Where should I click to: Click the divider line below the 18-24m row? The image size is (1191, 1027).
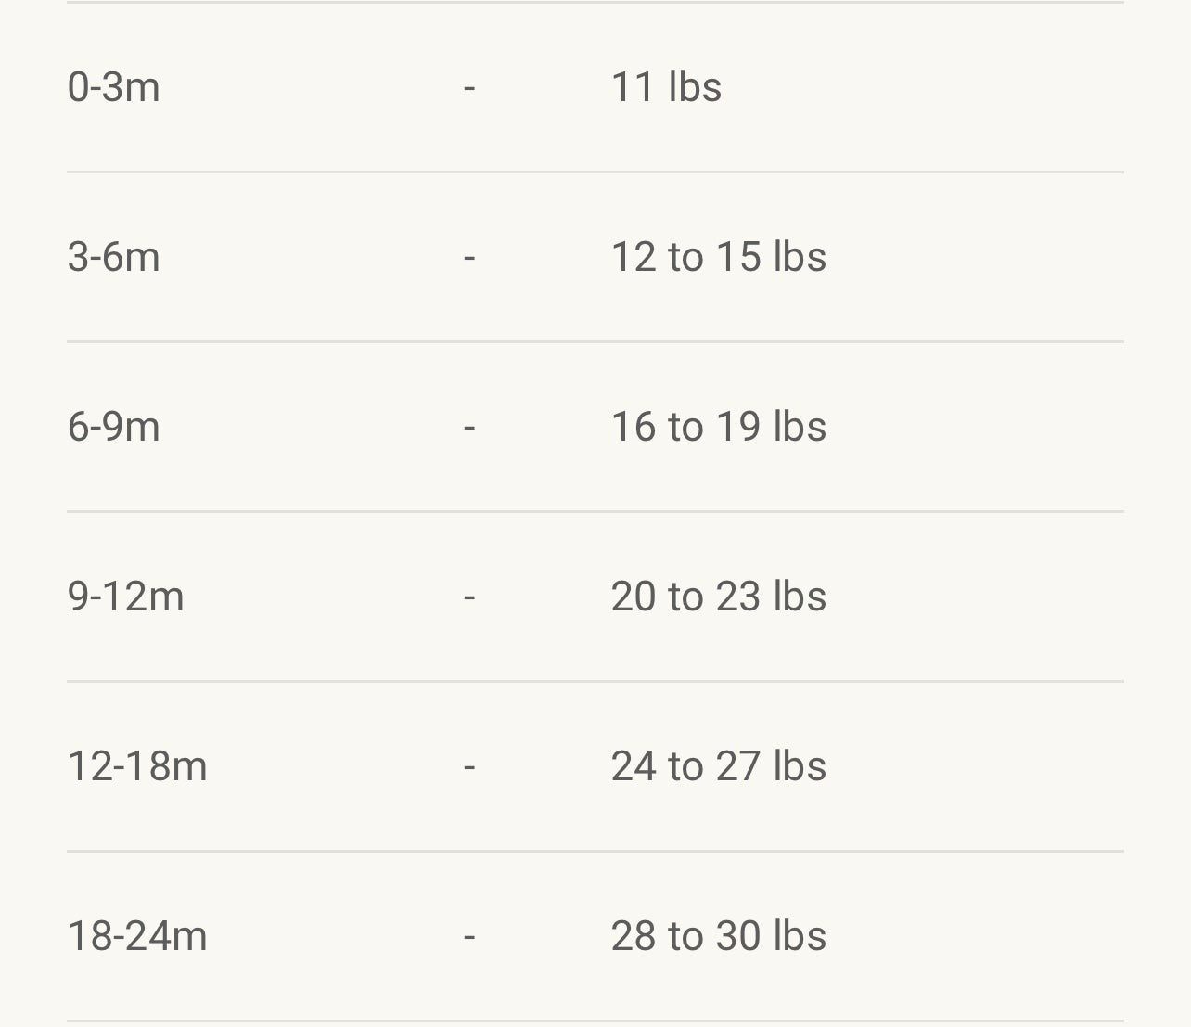point(595,1021)
